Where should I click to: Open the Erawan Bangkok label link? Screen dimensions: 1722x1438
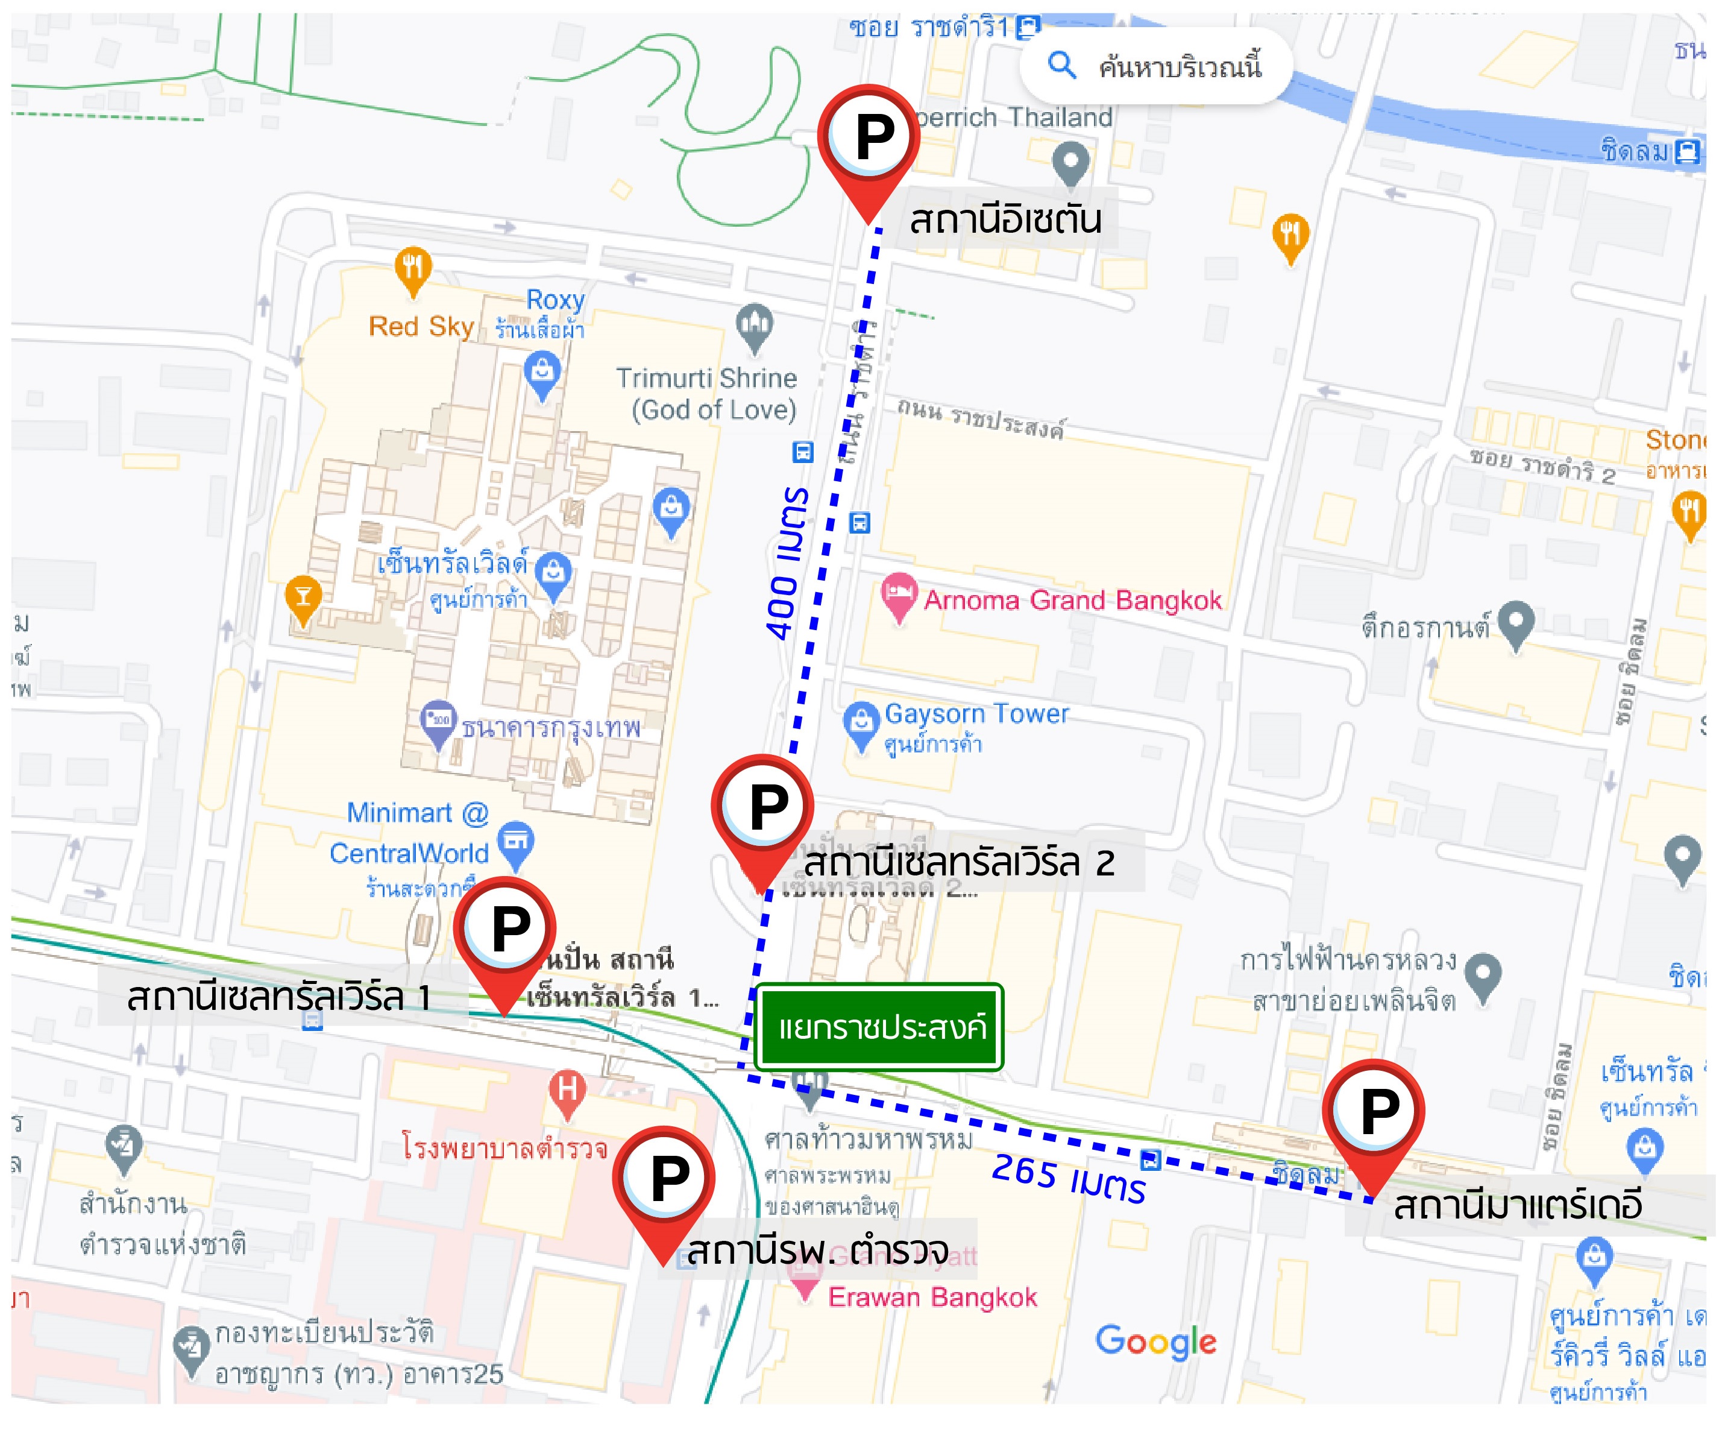pyautogui.click(x=932, y=1297)
